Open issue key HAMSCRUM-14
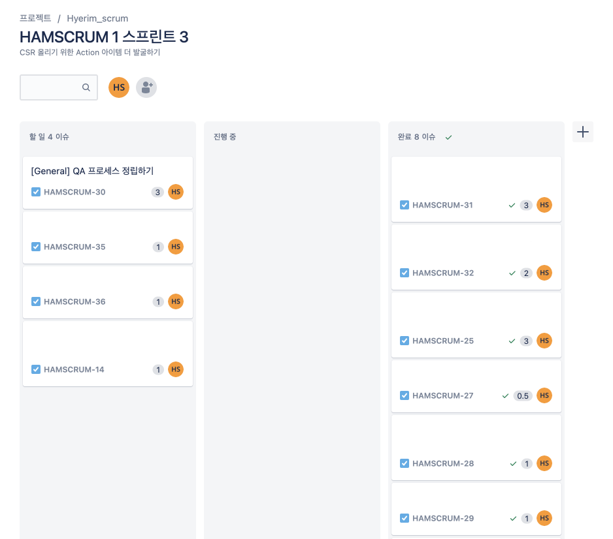The height and width of the screenshot is (539, 613). (74, 369)
